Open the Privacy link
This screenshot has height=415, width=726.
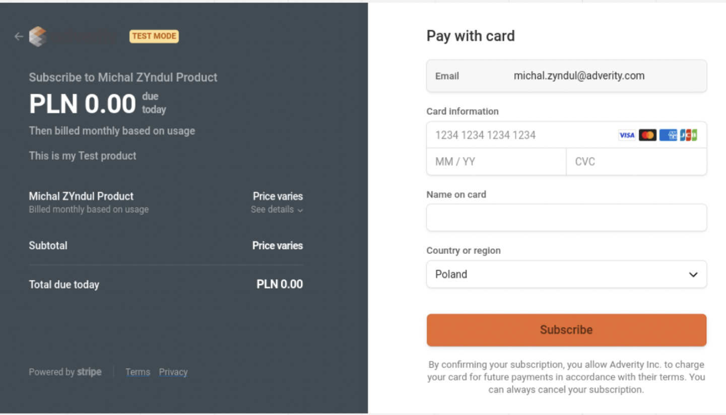coord(173,372)
